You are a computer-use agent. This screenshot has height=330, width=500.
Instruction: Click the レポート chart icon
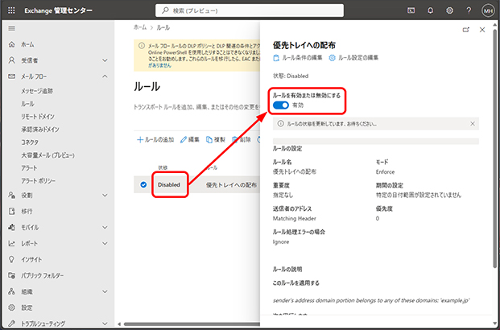(12, 243)
